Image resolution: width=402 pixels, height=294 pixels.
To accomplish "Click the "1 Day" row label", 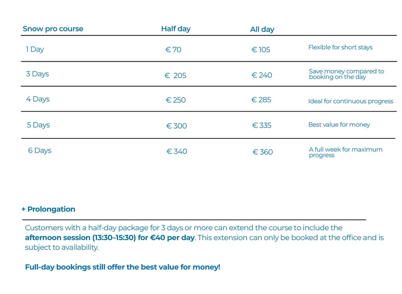I will point(35,49).
